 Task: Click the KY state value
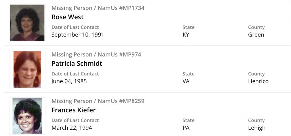186,35
